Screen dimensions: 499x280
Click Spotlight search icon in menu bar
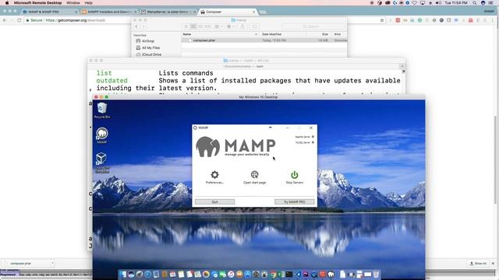[x=475, y=3]
